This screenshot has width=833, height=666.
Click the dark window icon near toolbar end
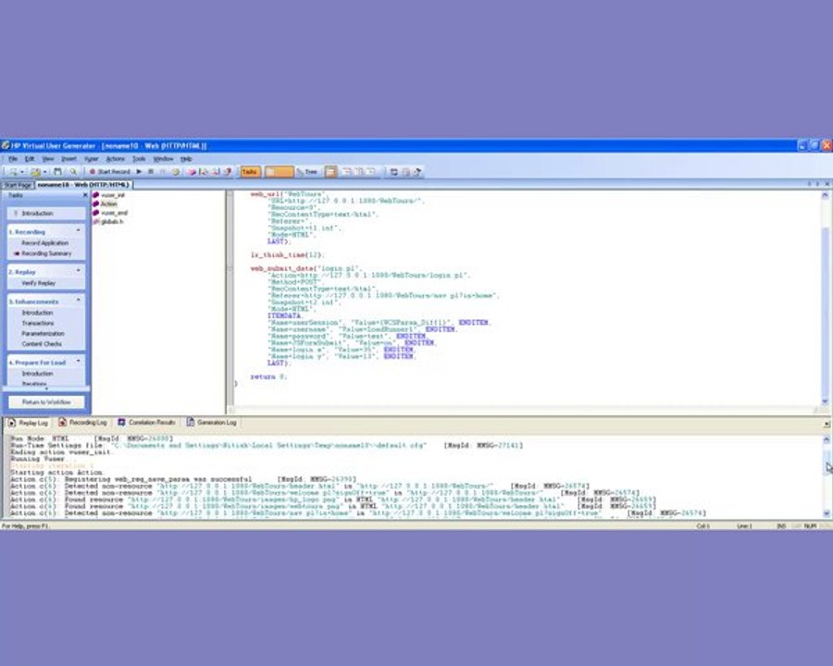pos(393,171)
